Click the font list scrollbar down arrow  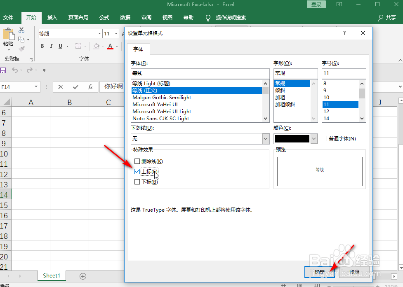pyautogui.click(x=266, y=119)
